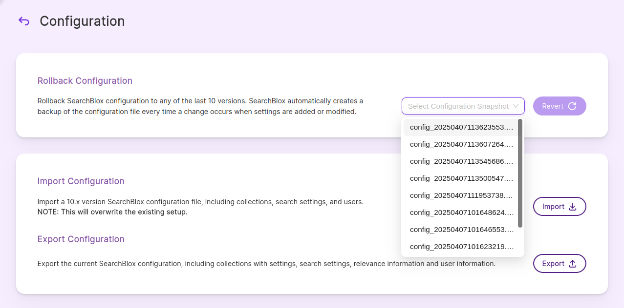The width and height of the screenshot is (624, 308).
Task: Click the snapshot list scrollbar thumb
Action: pos(520,173)
